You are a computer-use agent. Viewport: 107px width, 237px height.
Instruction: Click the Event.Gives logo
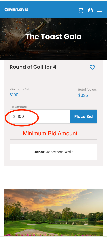click(x=16, y=10)
